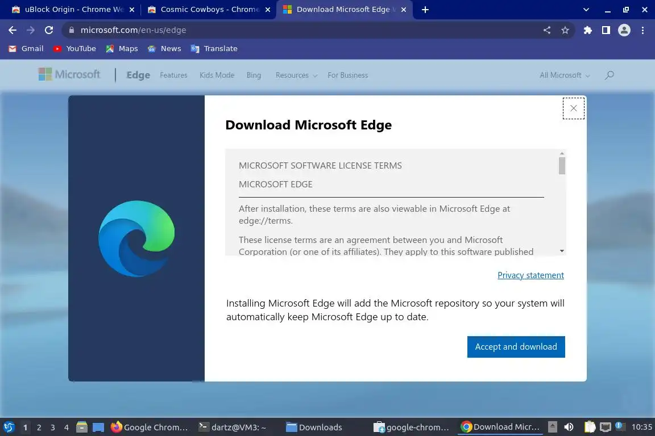The width and height of the screenshot is (655, 436).
Task: Open the clipboard manager tray icon
Action: pyautogui.click(x=590, y=427)
